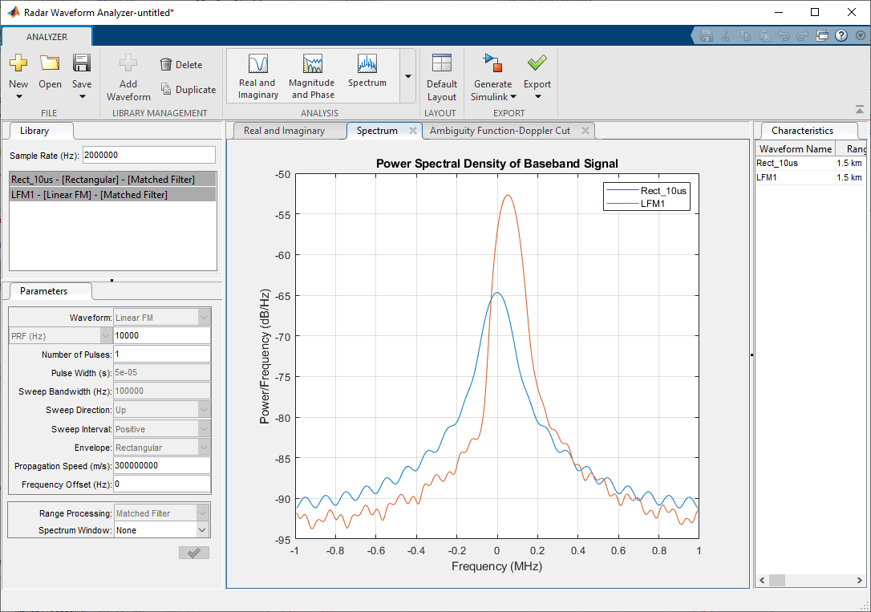Delete the selected waveform
The height and width of the screenshot is (612, 871).
(x=181, y=64)
